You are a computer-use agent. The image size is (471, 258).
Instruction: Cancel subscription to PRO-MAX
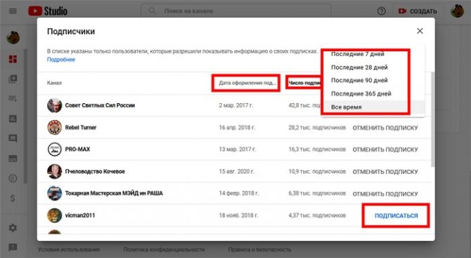[385, 149]
